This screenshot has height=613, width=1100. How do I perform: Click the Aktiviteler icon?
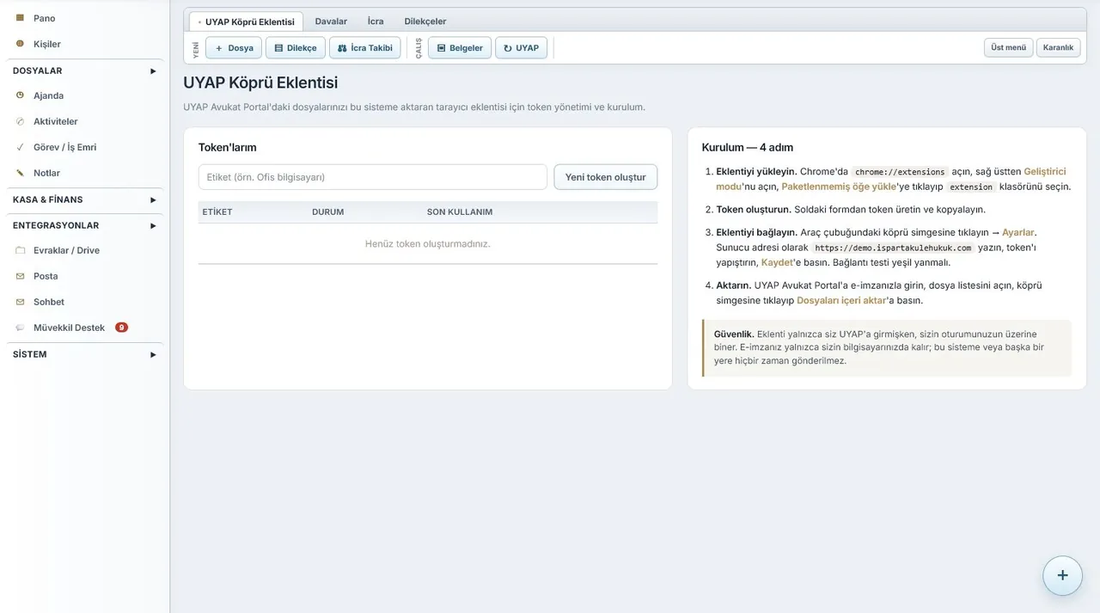20,121
